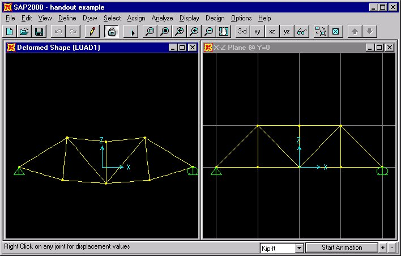
Task: Click the move up arrow icon in toolbar
Action: [355, 32]
